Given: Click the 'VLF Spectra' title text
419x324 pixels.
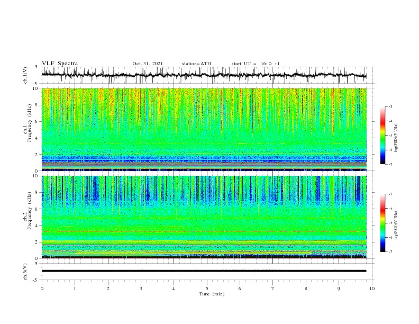Looking at the screenshot, I should pyautogui.click(x=60, y=64).
